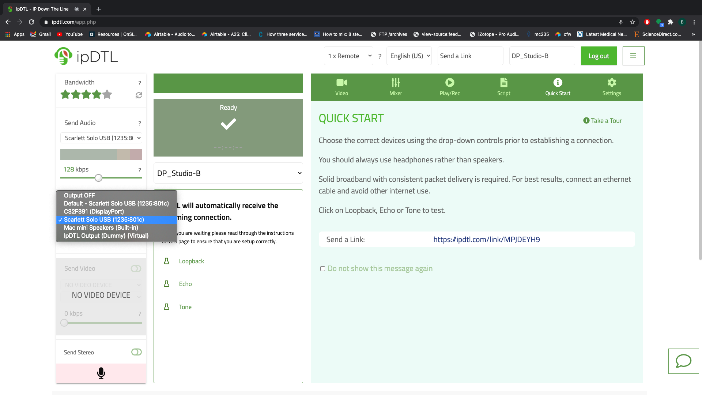Toggle the Send Video switch

(136, 269)
